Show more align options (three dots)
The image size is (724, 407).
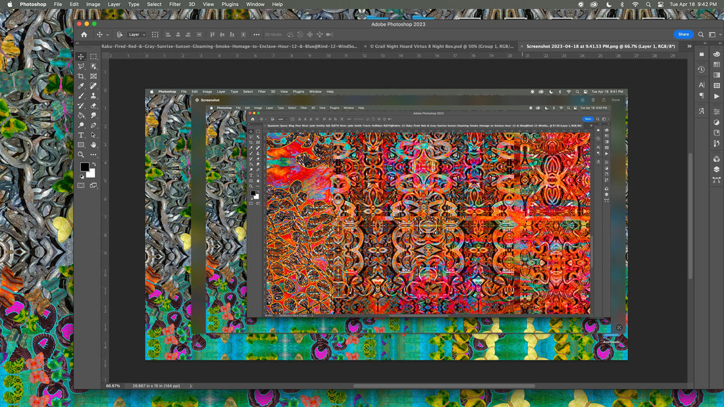pos(256,34)
